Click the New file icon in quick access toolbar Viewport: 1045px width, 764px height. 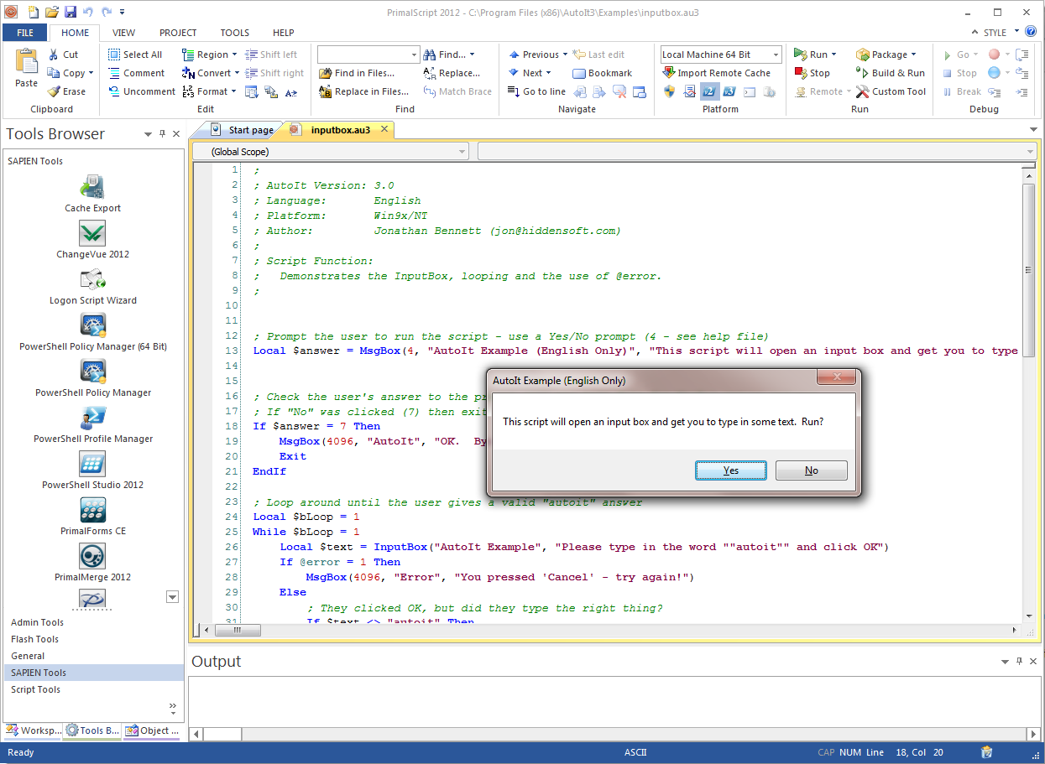(34, 12)
